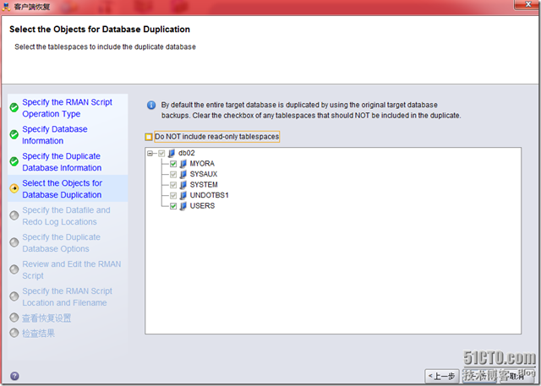This screenshot has height=386, width=541.
Task: Click the current-step marker beside Select the Objects
Action: (x=14, y=188)
